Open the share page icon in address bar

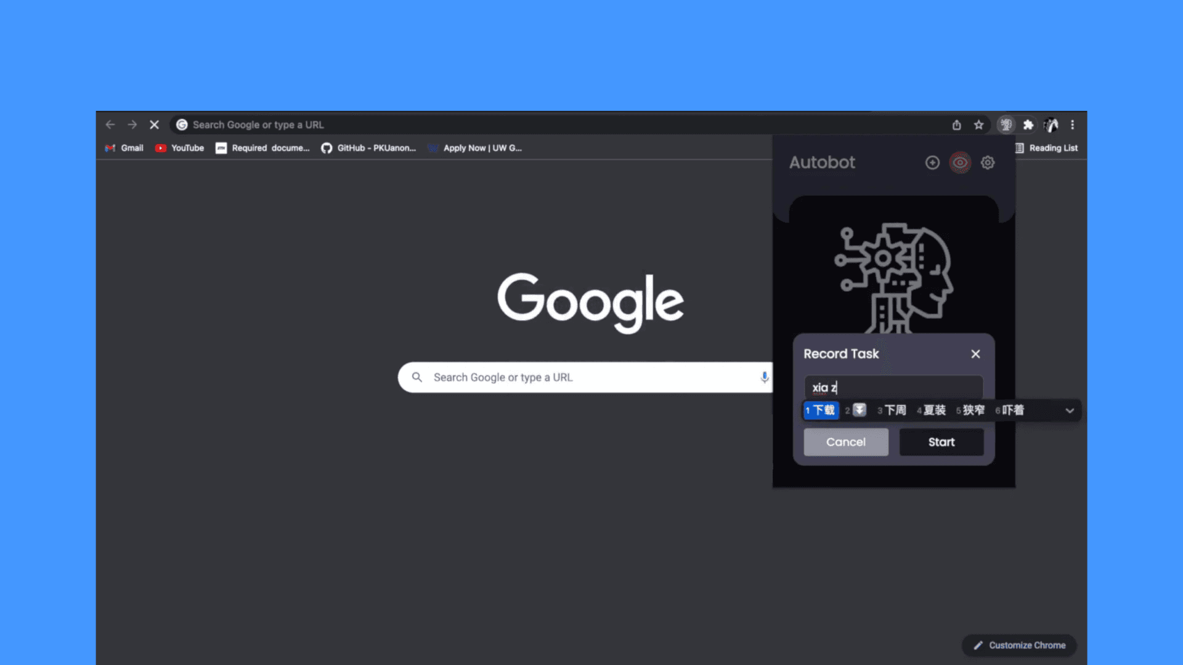tap(956, 125)
